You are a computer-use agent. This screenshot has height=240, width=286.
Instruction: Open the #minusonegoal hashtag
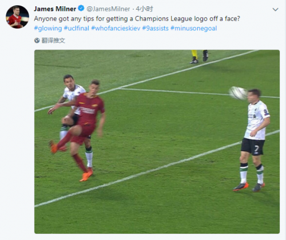(194, 29)
